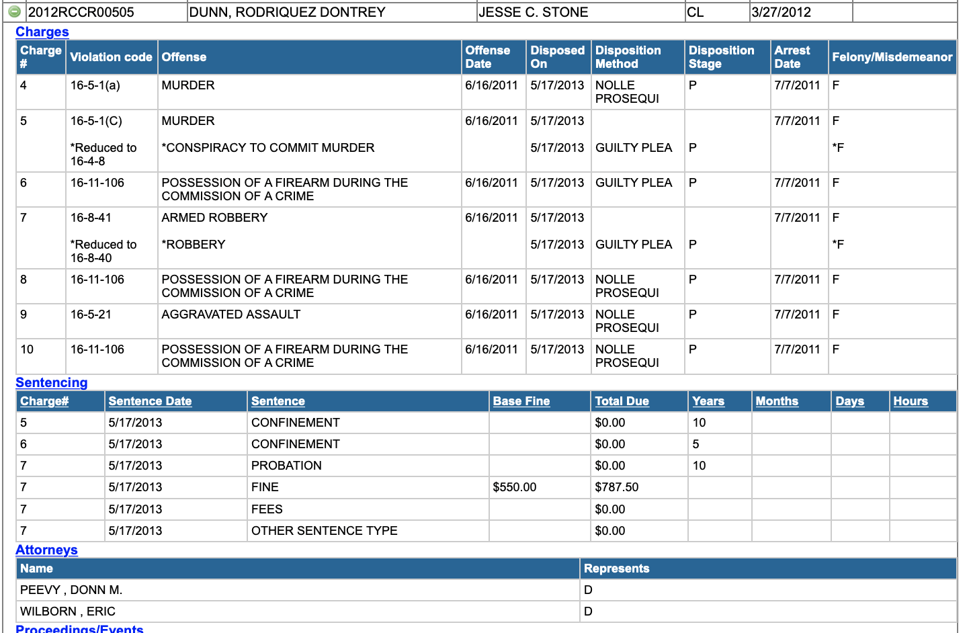
Task: Select the Disposed On column header
Action: (558, 57)
